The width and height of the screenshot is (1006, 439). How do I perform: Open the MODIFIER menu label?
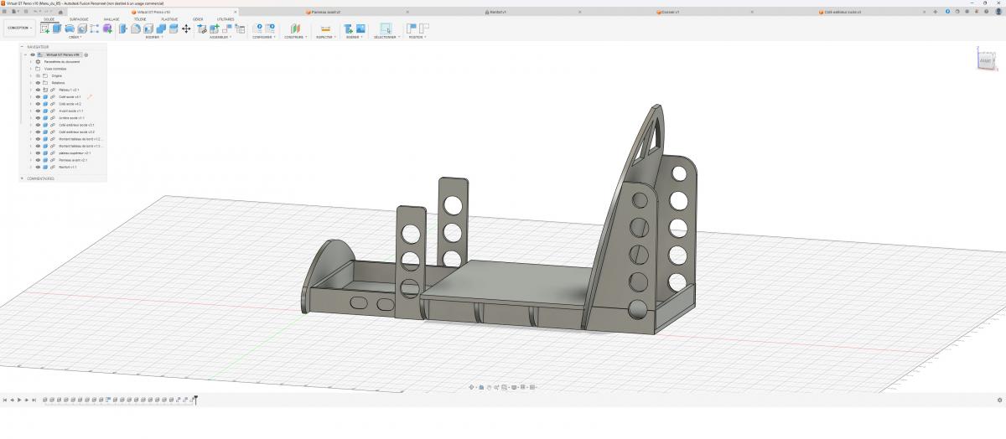click(153, 37)
